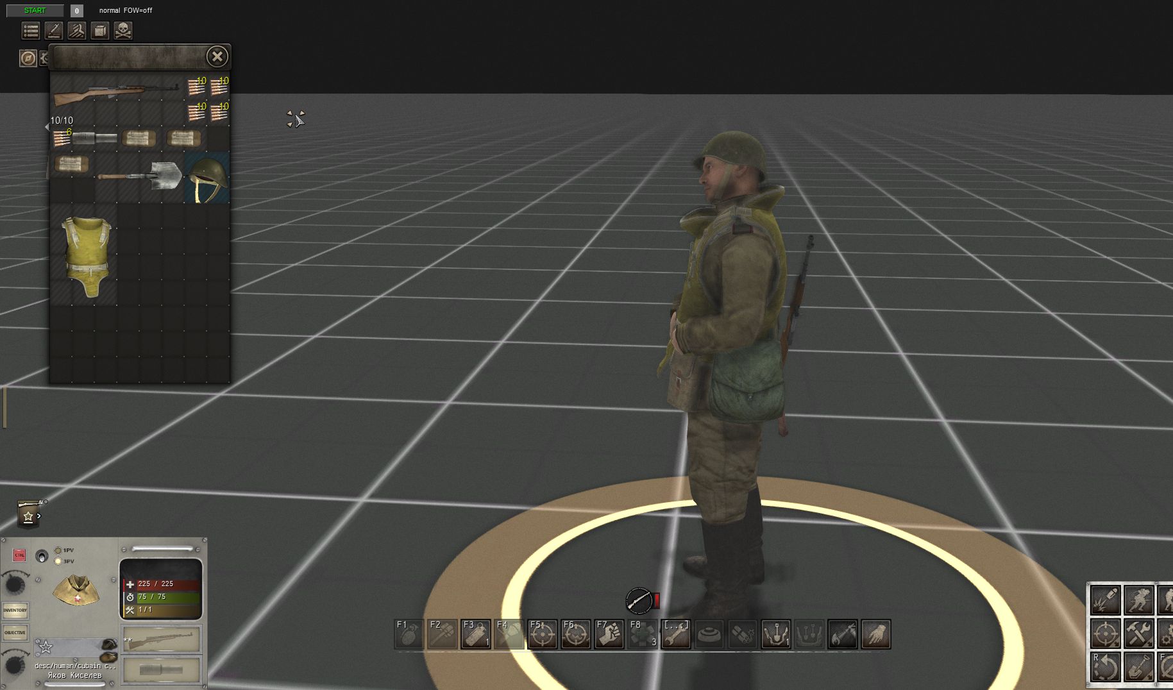Click the running soldier movement command
The image size is (1173, 690).
(x=1140, y=600)
